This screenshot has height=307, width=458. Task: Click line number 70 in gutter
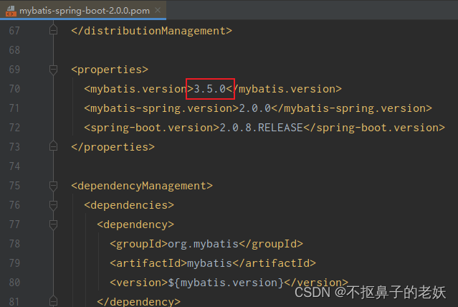(14, 89)
